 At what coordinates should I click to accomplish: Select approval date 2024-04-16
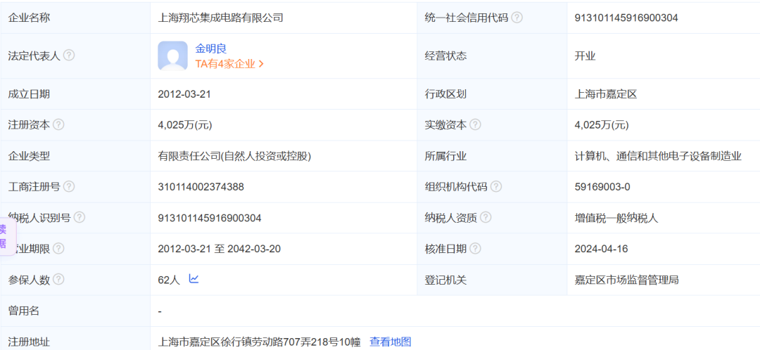[x=601, y=249]
